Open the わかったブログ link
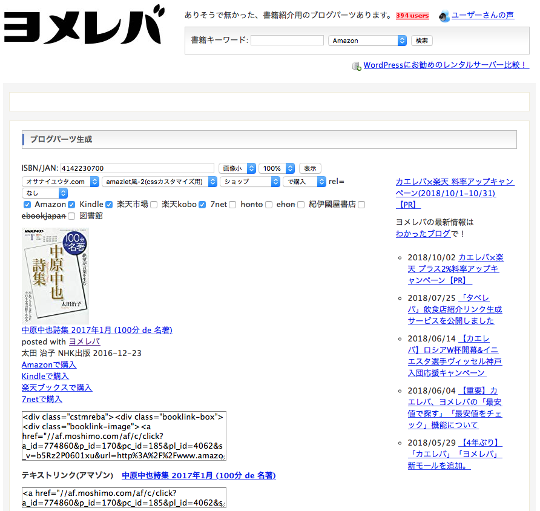The height and width of the screenshot is (511, 540). [x=423, y=234]
